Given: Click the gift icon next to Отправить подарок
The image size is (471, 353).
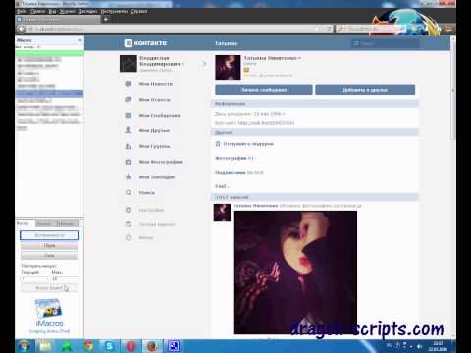Looking at the screenshot, I should [218, 144].
